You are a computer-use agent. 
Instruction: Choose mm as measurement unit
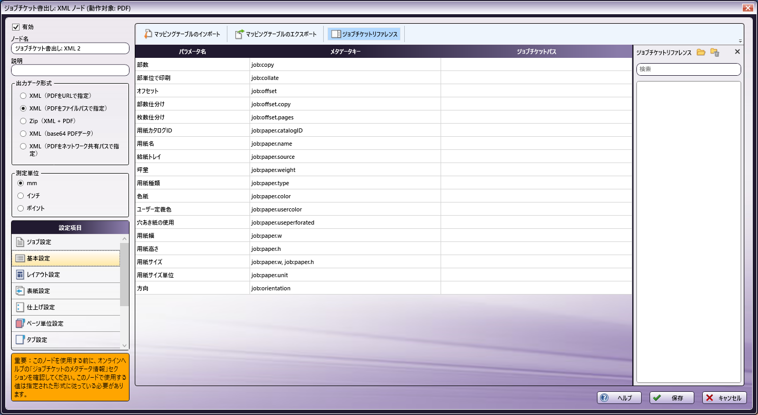[x=21, y=183]
